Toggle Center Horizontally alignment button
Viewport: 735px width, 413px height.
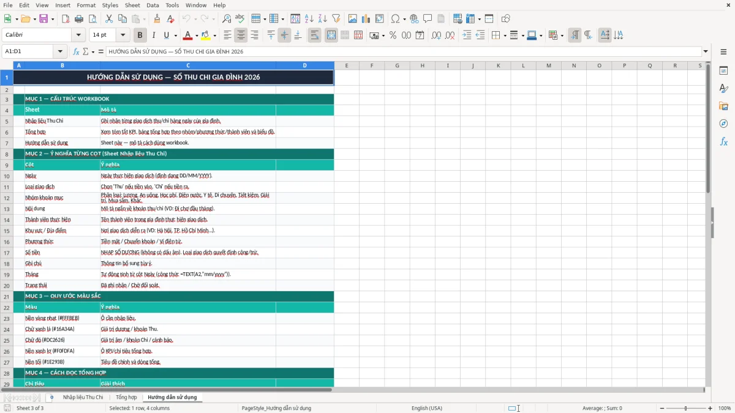pyautogui.click(x=241, y=35)
